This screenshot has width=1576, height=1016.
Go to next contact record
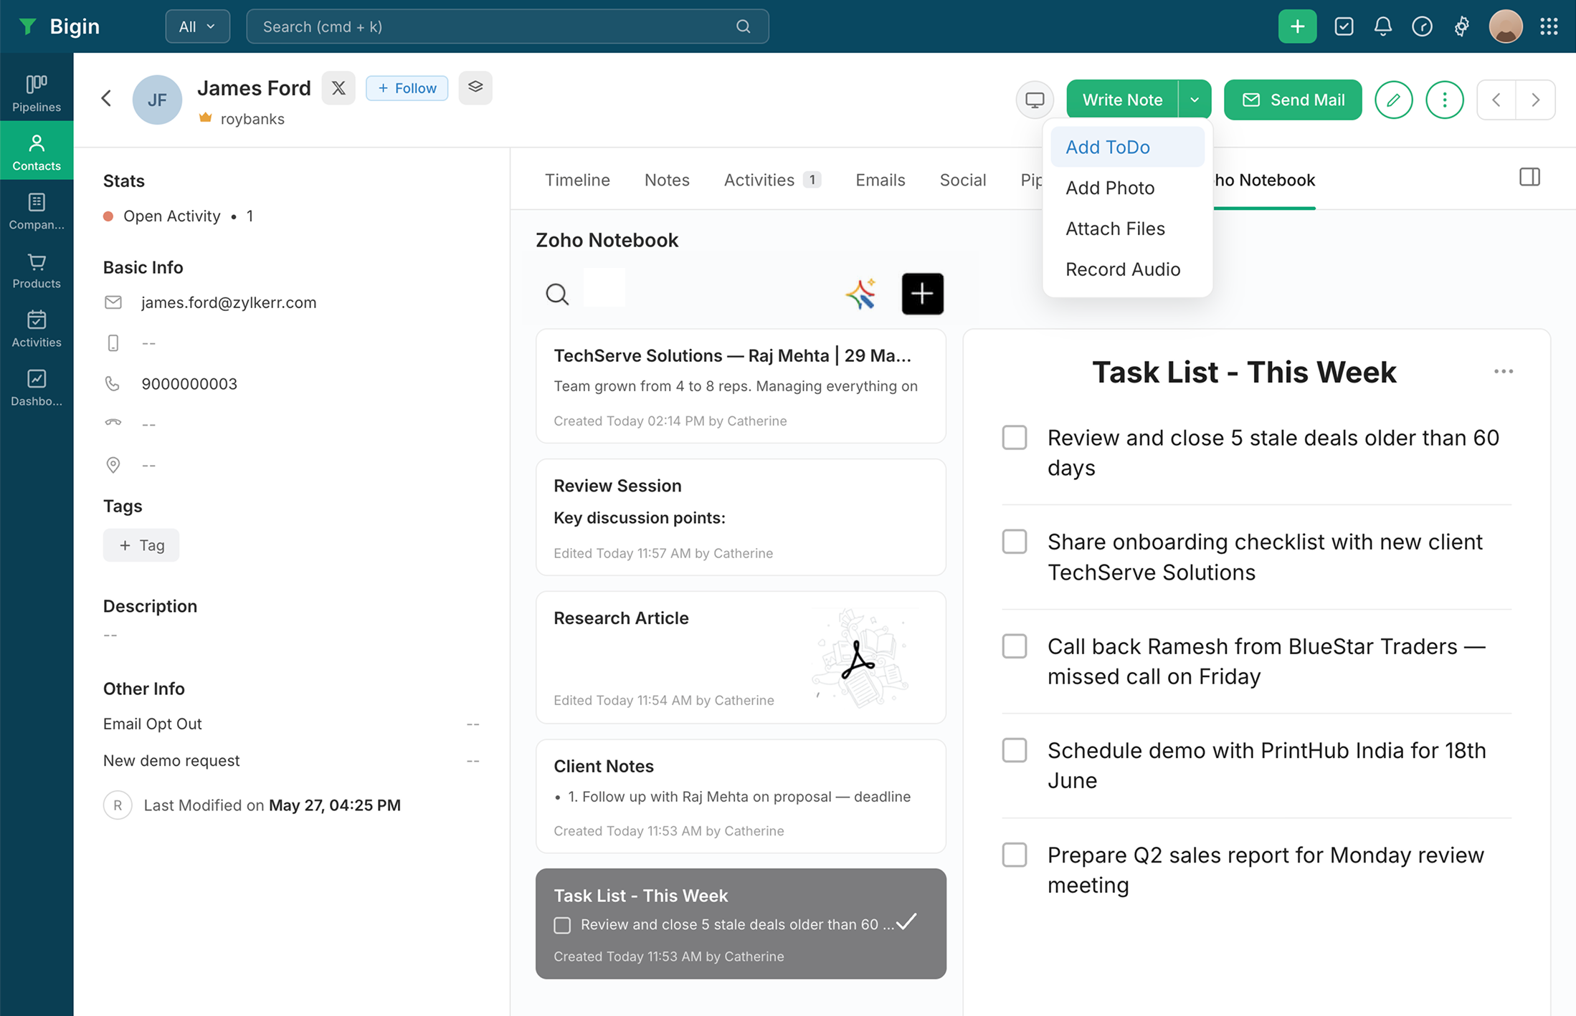(1535, 100)
